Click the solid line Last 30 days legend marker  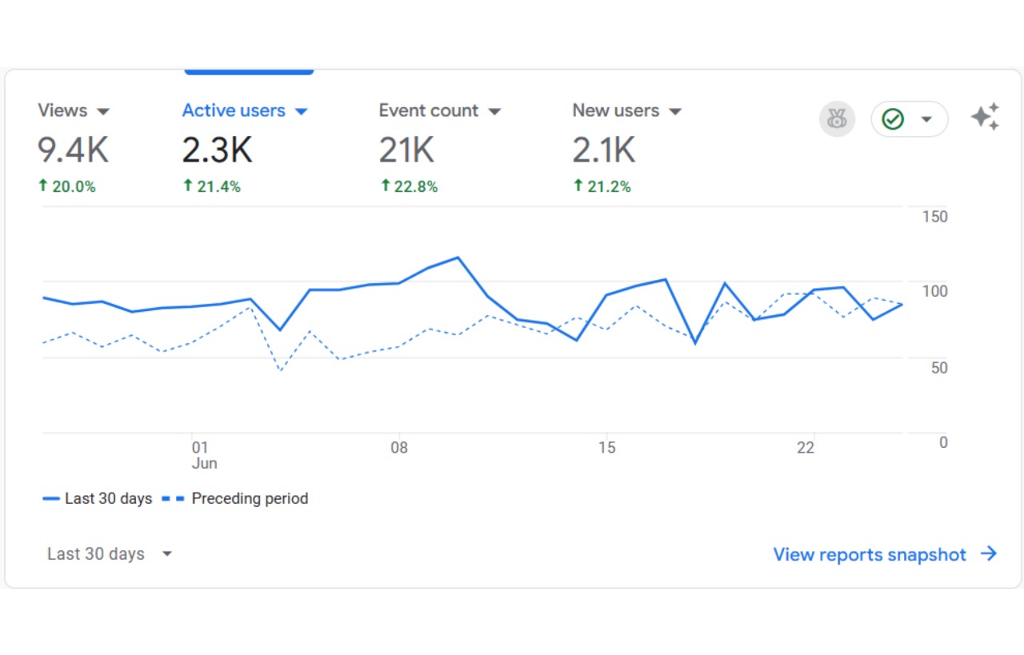click(51, 498)
